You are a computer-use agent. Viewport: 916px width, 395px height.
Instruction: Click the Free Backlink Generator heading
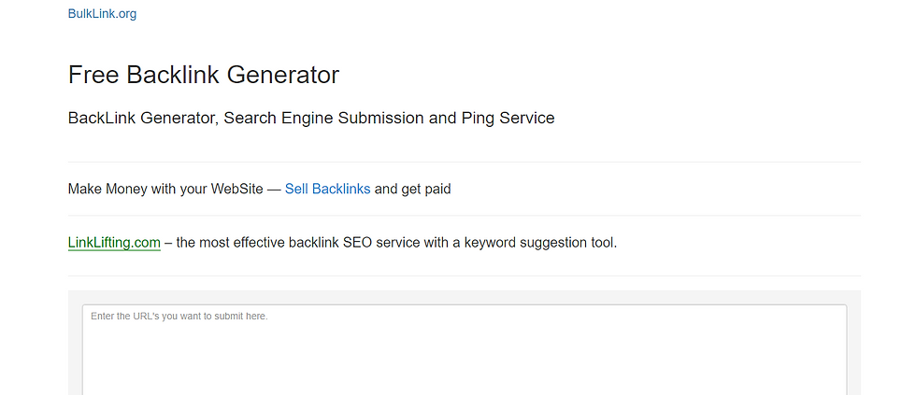click(203, 75)
